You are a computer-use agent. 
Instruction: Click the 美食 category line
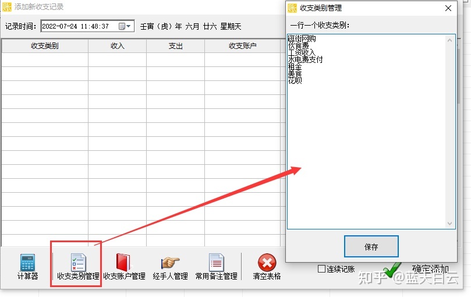[x=295, y=73]
